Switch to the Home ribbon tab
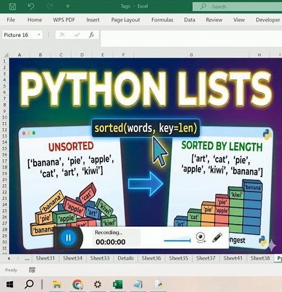282x292 pixels. [35, 20]
